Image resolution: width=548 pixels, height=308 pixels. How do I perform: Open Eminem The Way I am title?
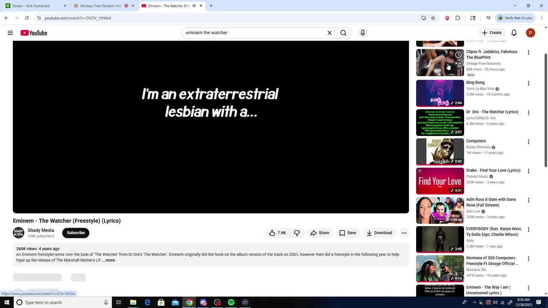[x=488, y=290]
